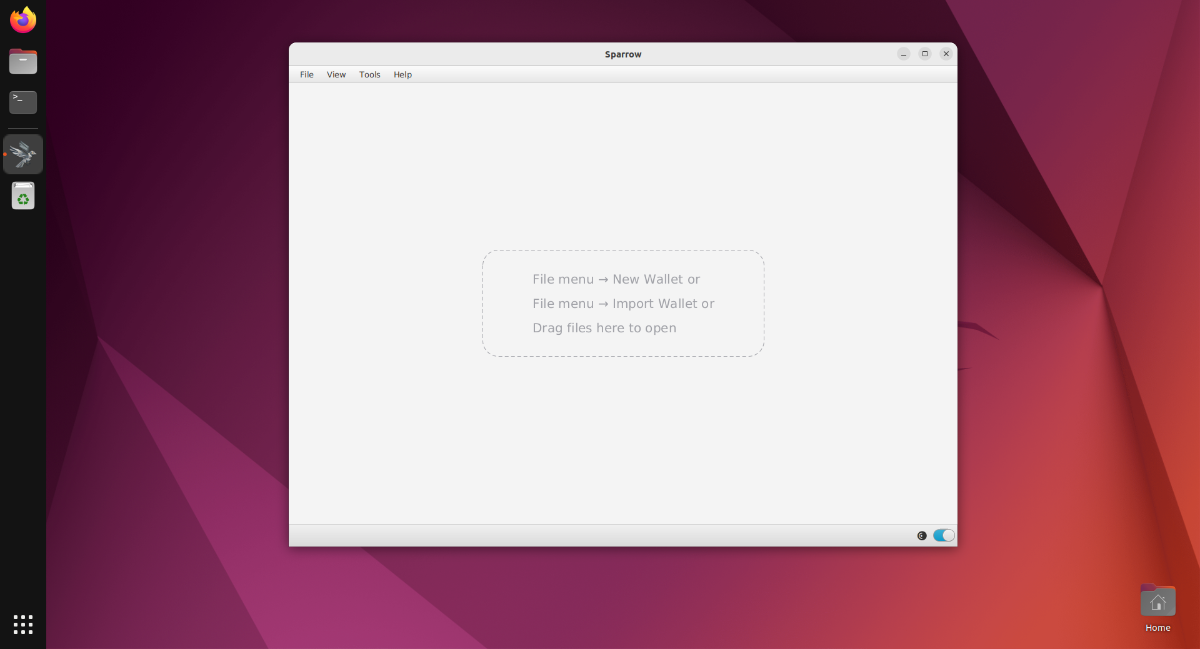Screen dimensions: 1200x649
Task: Toggle the server connection switch
Action: (x=944, y=535)
